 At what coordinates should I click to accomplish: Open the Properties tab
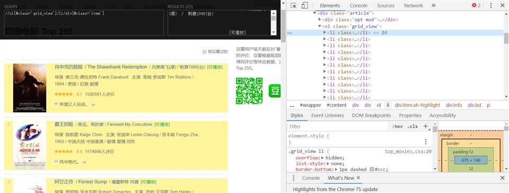pos(410,115)
